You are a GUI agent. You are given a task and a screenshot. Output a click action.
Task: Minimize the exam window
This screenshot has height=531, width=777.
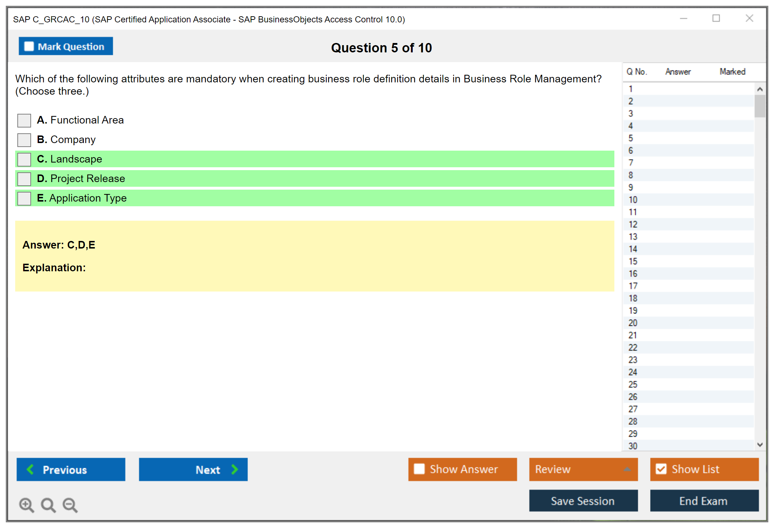point(683,18)
